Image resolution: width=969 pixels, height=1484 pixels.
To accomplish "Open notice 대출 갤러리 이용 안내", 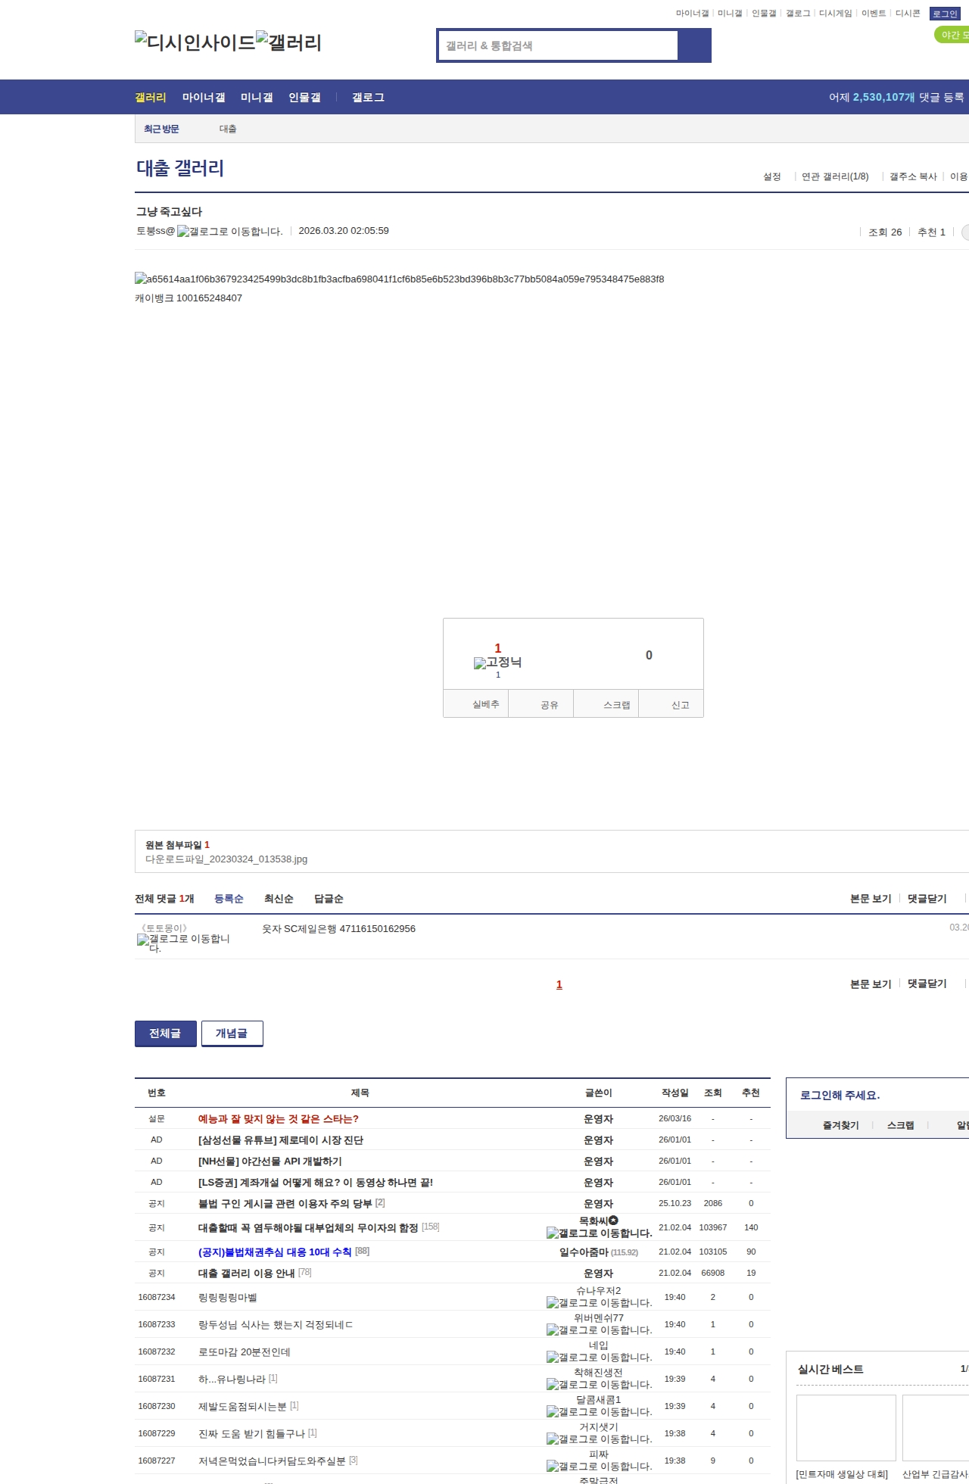I will tap(247, 1274).
